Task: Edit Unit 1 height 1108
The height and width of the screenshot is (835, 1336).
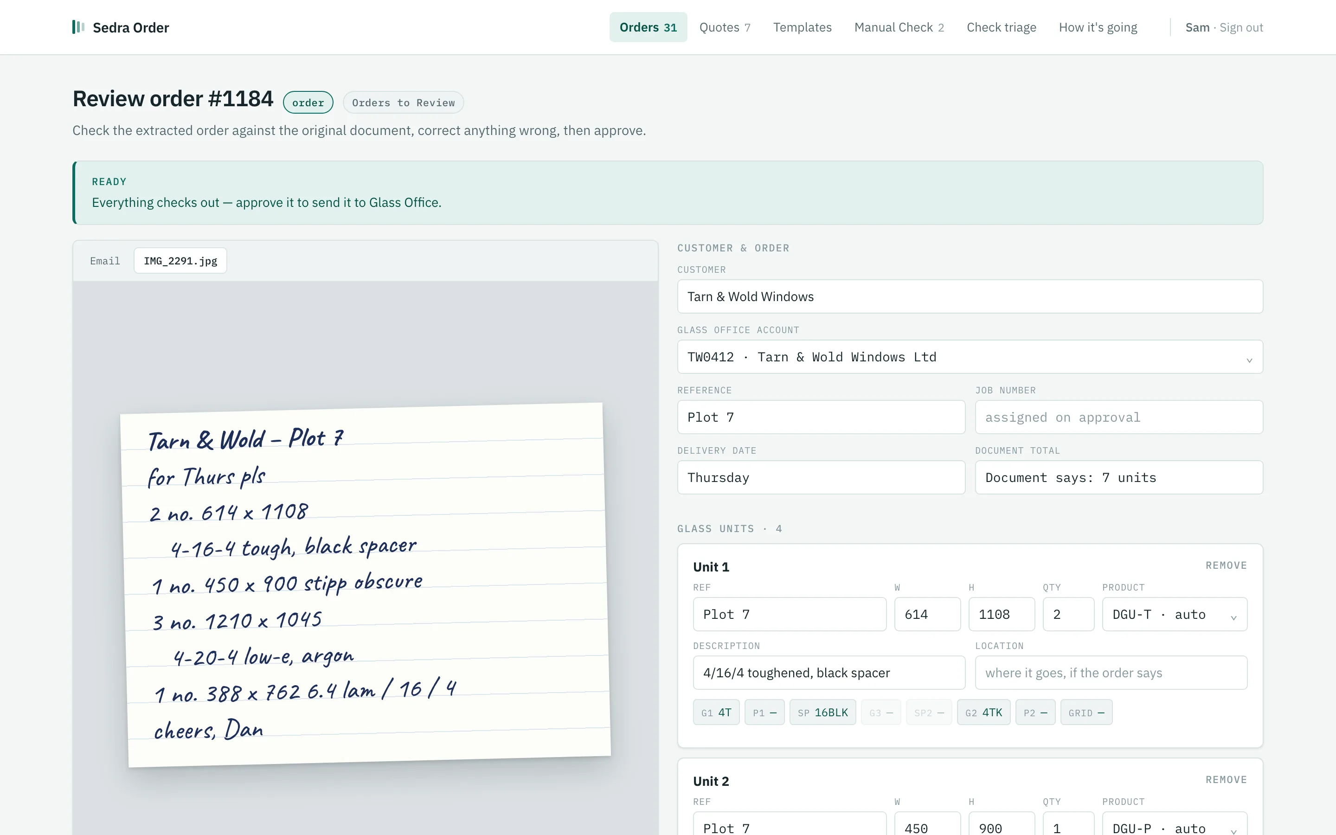Action: [x=1002, y=614]
